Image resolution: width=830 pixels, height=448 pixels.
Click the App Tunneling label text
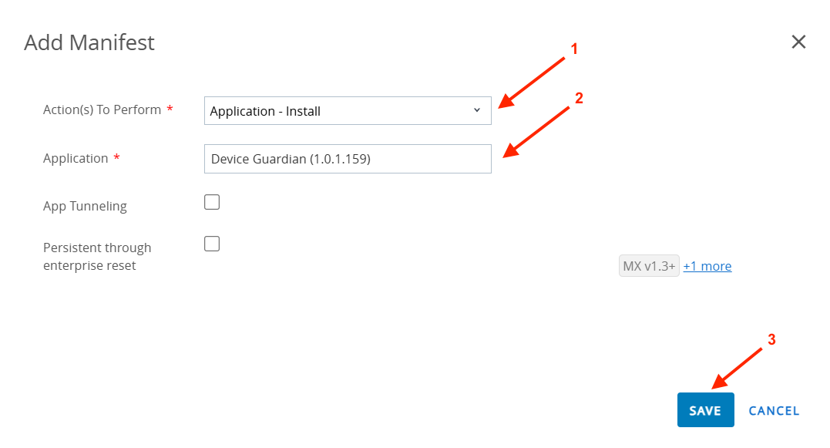tap(85, 206)
